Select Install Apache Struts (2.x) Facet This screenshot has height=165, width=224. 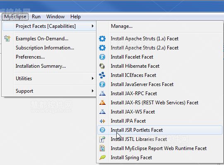point(160,48)
